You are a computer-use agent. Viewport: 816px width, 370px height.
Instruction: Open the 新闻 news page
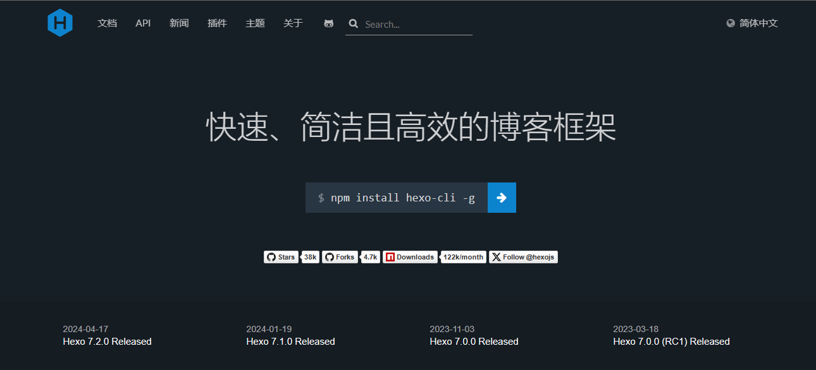(x=179, y=23)
